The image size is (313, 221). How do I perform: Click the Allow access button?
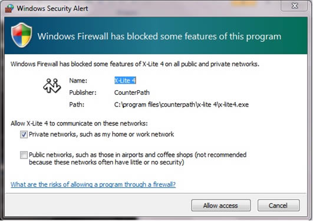pos(221,206)
